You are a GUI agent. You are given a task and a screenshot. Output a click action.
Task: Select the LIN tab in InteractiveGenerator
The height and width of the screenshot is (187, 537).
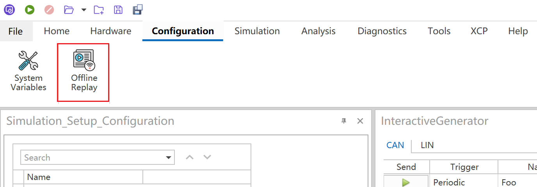pyautogui.click(x=427, y=145)
